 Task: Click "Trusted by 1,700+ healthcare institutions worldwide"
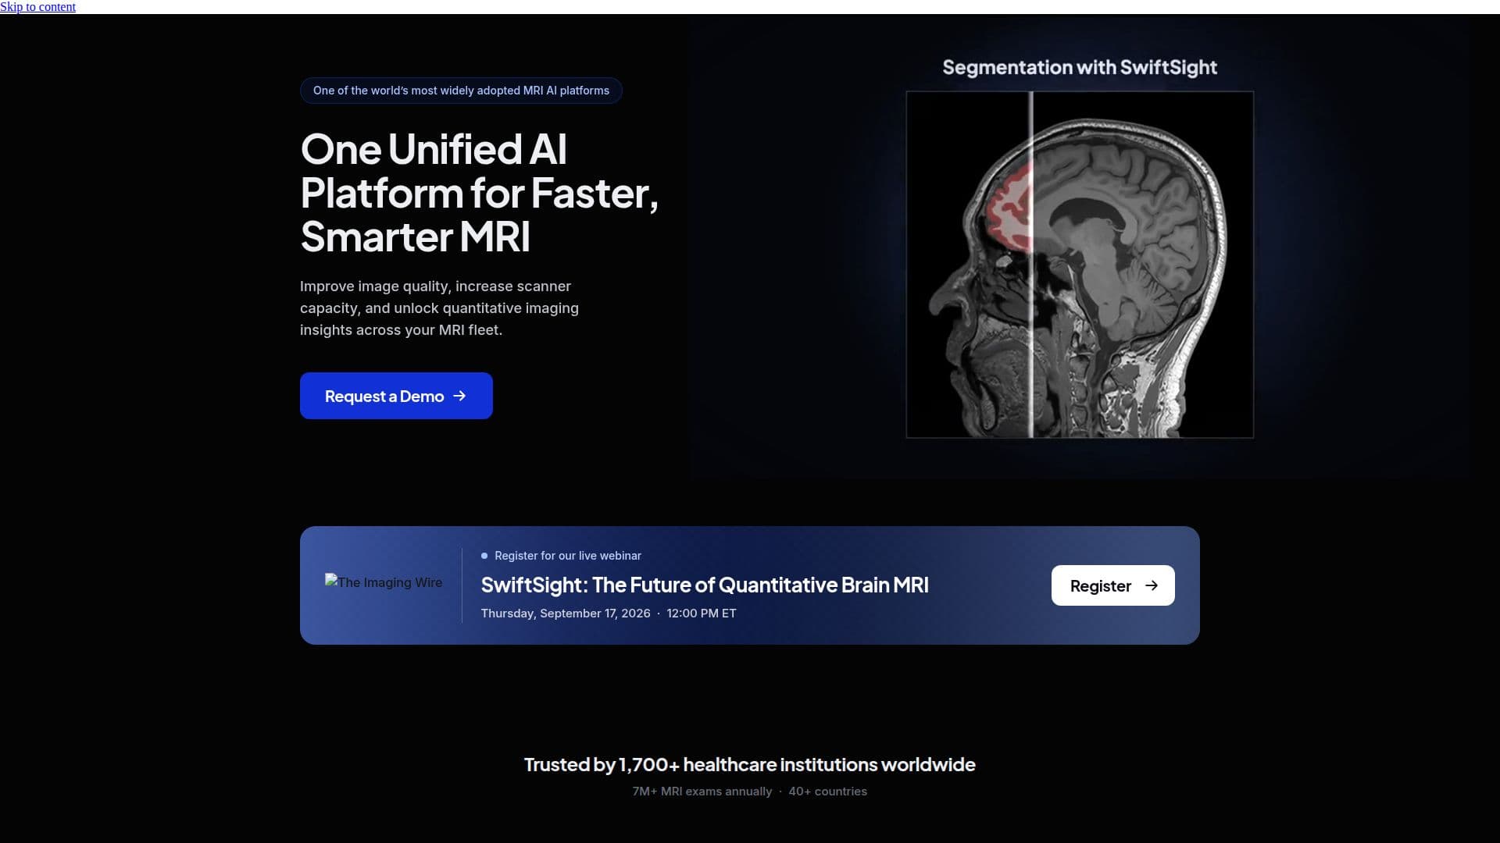[x=750, y=764]
